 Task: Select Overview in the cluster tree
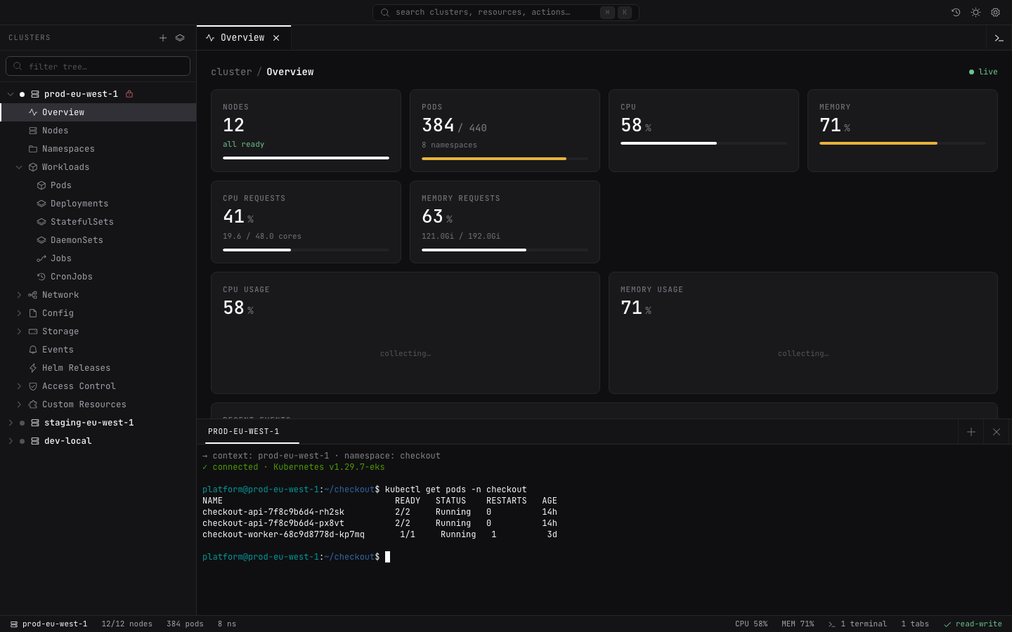point(98,112)
